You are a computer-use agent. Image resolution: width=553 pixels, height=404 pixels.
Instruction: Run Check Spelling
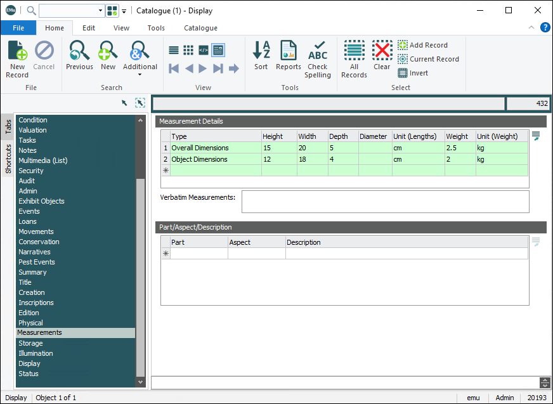click(318, 58)
